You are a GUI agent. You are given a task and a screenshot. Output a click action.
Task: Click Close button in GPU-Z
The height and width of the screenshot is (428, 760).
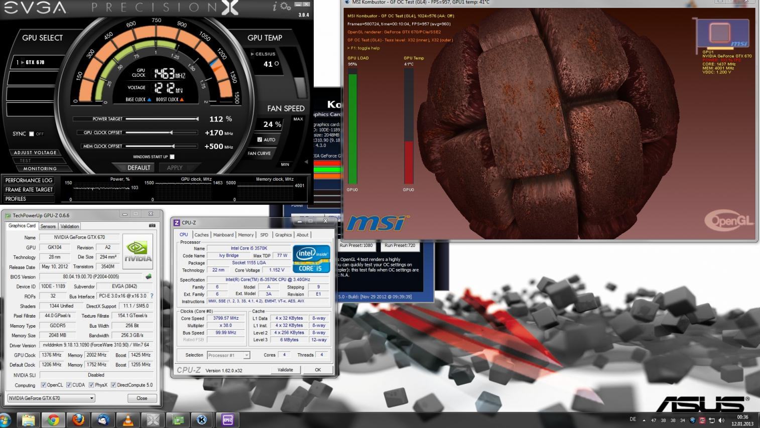[x=142, y=398]
